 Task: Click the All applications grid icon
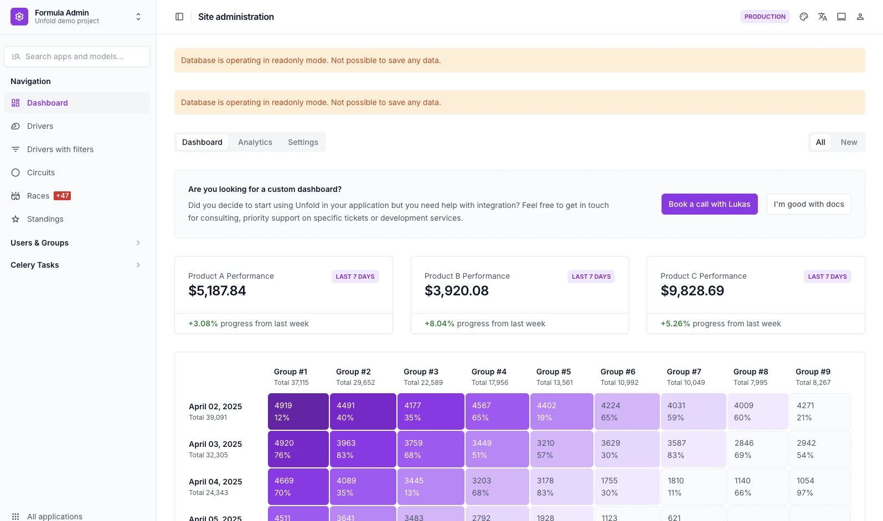point(16,516)
